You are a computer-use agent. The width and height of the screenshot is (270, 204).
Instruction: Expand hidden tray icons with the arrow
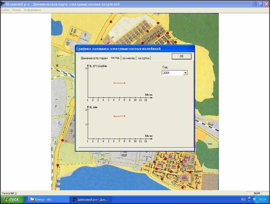click(x=255, y=199)
